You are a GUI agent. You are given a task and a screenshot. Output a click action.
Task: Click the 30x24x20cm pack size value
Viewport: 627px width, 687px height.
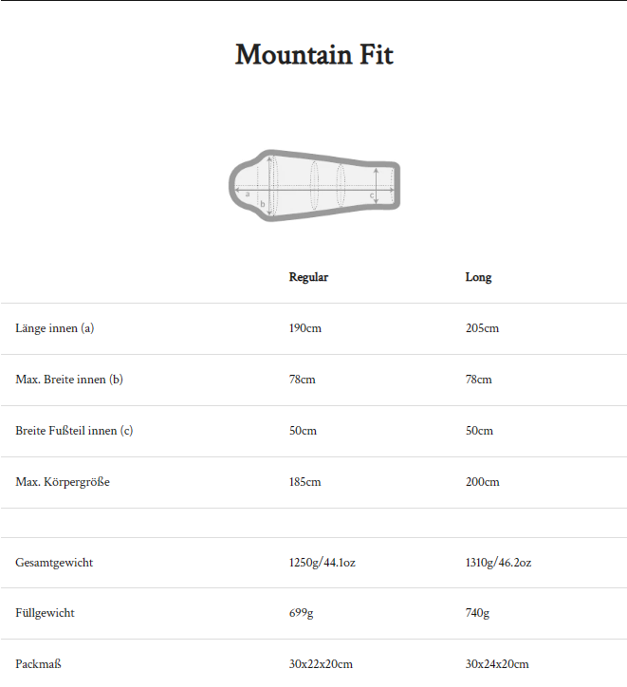[x=497, y=664]
